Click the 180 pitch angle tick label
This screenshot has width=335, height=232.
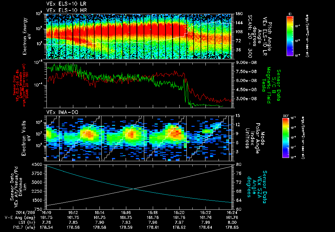coord(239,14)
